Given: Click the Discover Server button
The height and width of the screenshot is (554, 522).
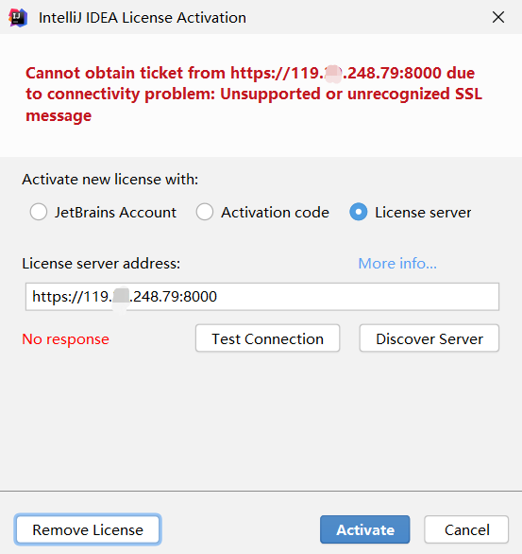Looking at the screenshot, I should click(x=429, y=338).
